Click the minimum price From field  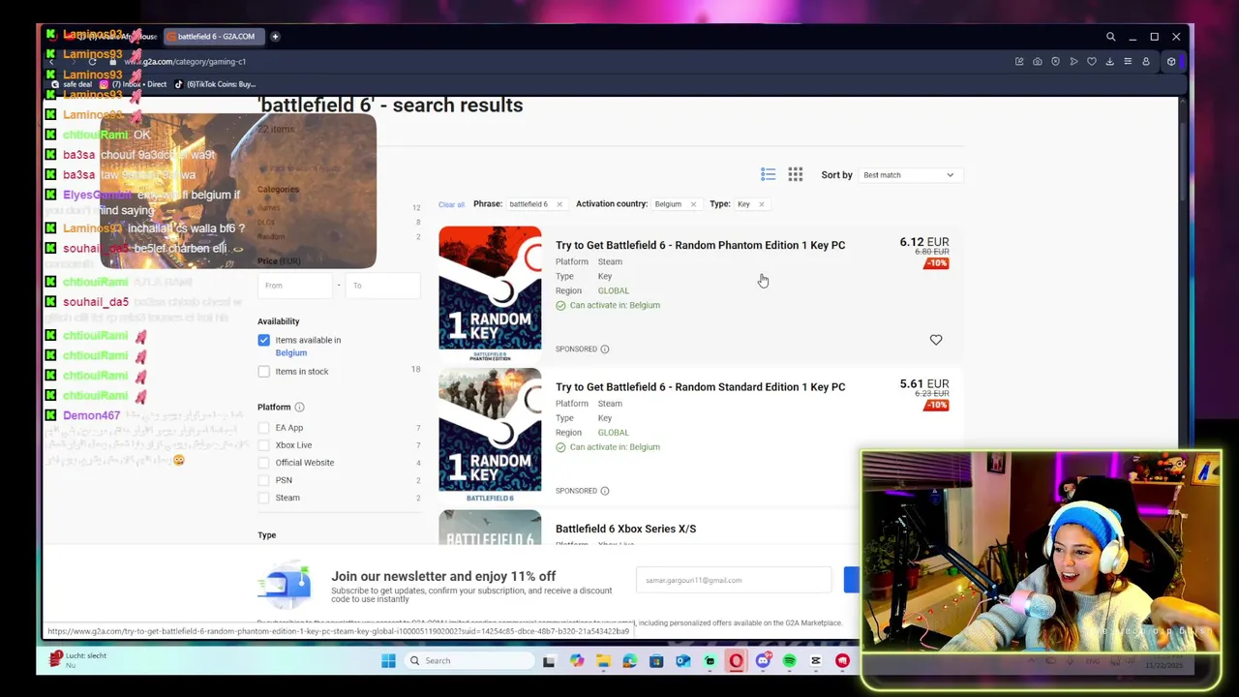[x=295, y=286]
